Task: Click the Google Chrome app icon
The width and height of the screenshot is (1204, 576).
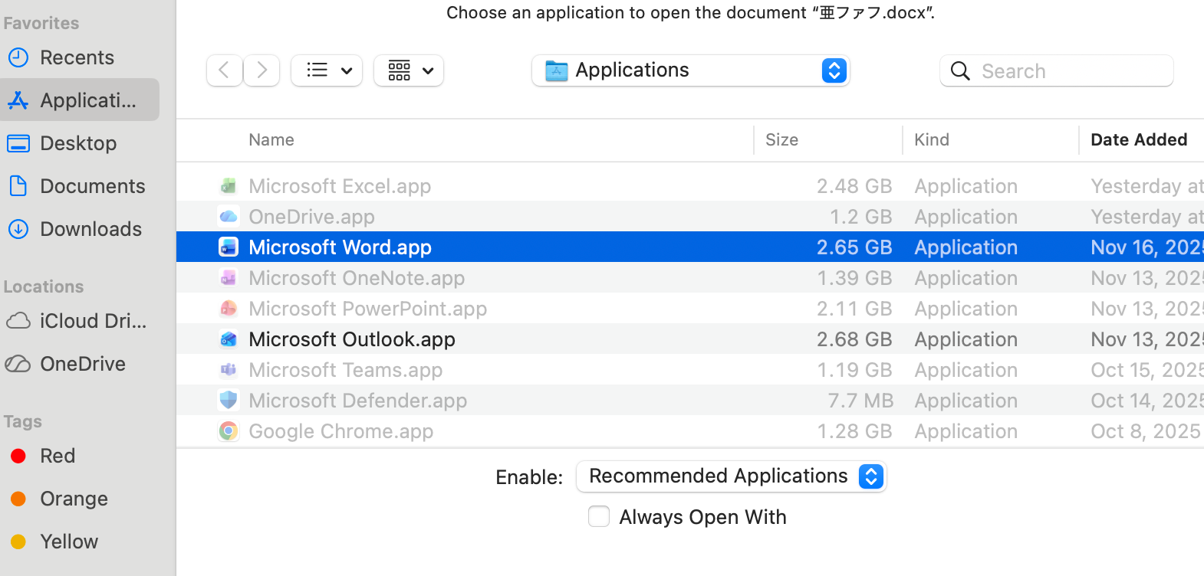Action: point(229,430)
